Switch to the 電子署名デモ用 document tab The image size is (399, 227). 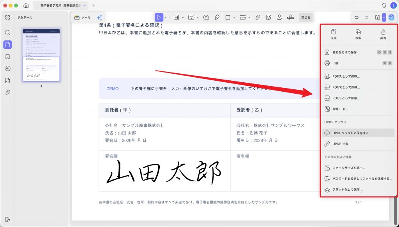60,5
